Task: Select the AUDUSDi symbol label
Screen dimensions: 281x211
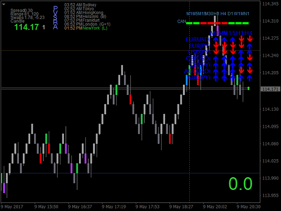Action: 197,71
